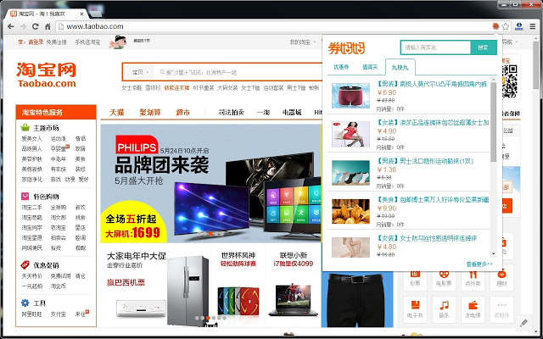Click 阿里旺旺 under 工具
Image resolution: width=543 pixels, height=339 pixels.
pos(31,314)
